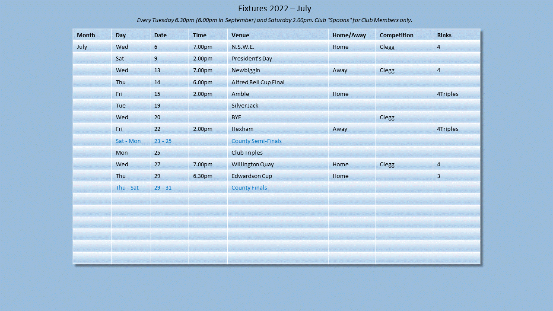The height and width of the screenshot is (311, 553).
Task: Click the President's Day entry
Action: (251, 58)
